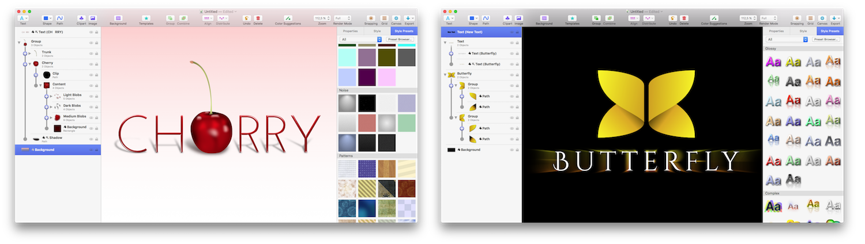Toggle visibility of Light Blobs layer
The height and width of the screenshot is (244, 865).
91,96
